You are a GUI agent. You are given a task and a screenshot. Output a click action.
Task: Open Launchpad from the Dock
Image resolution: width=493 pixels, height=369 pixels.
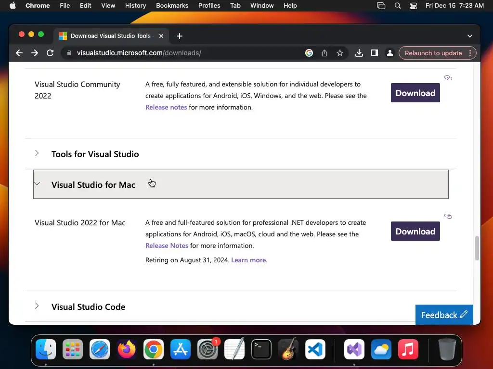point(73,349)
